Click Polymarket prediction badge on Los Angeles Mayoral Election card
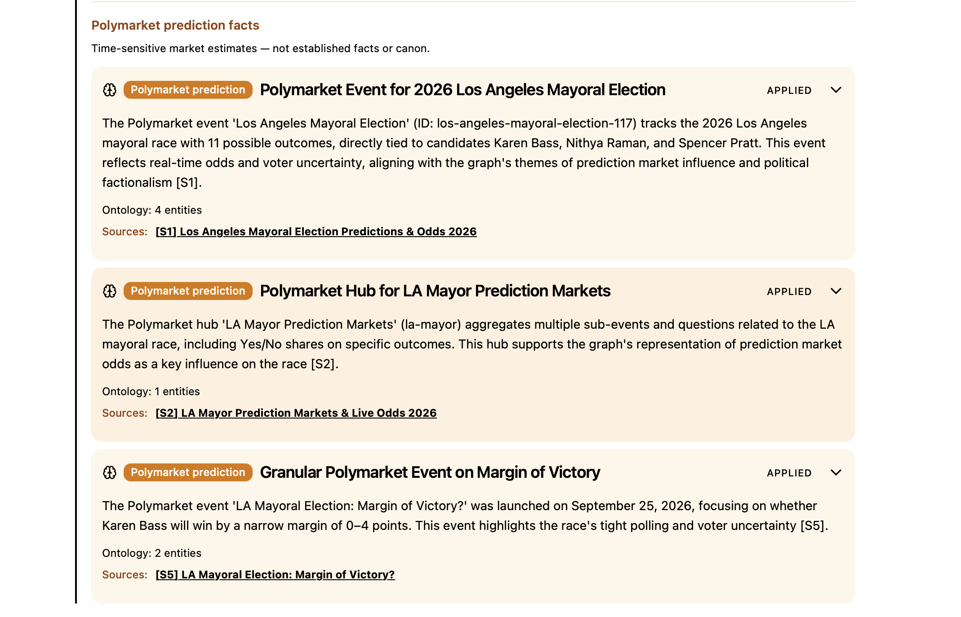The height and width of the screenshot is (617, 961). click(188, 90)
